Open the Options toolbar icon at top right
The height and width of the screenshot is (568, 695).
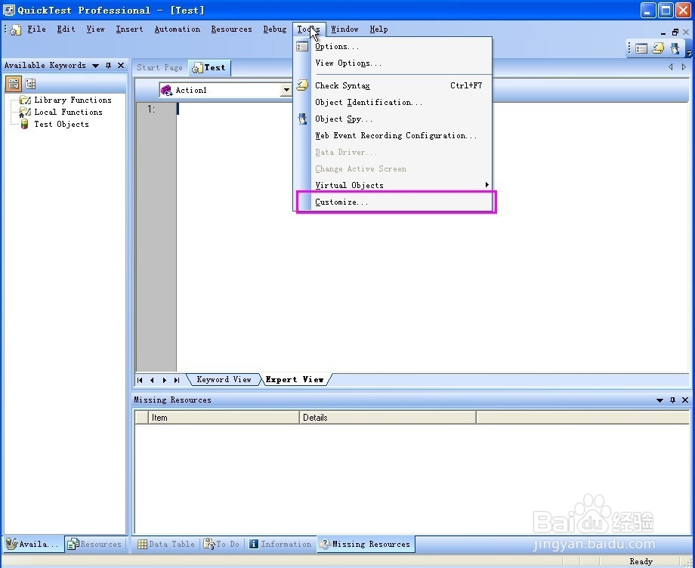click(x=641, y=48)
